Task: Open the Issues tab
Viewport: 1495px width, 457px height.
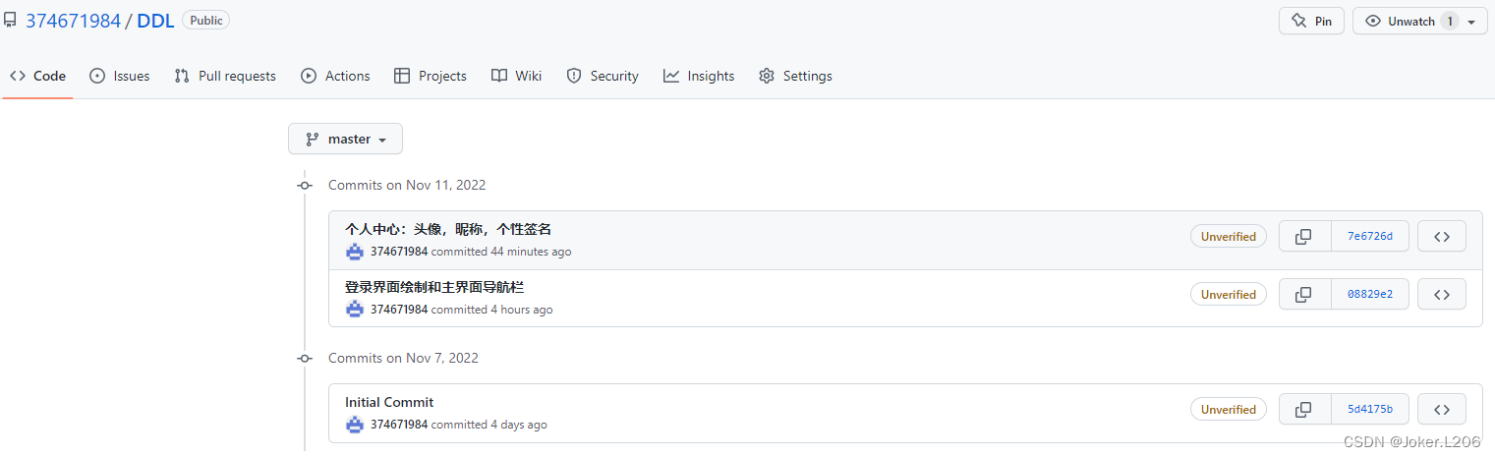Action: [x=120, y=76]
